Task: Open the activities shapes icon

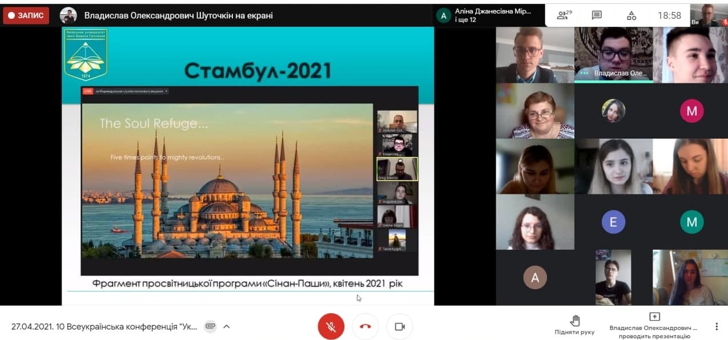Action: [x=632, y=15]
